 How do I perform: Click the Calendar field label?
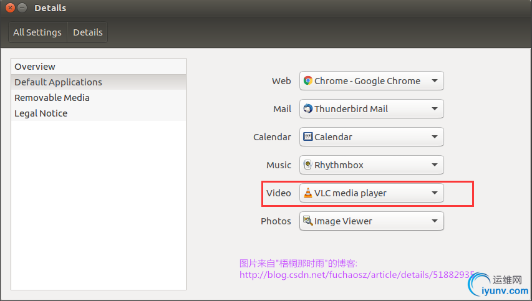(272, 137)
